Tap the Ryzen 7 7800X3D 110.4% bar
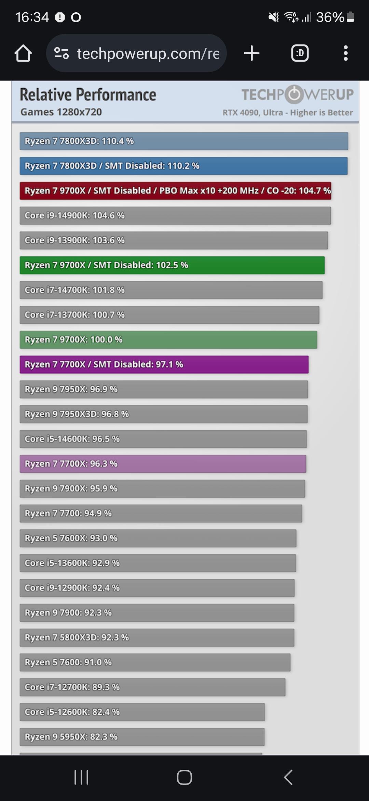 (184, 141)
